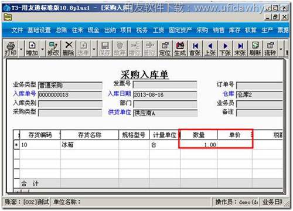Click the 删除 delete toolbar icon
The width and height of the screenshot is (293, 211).
(69, 49)
